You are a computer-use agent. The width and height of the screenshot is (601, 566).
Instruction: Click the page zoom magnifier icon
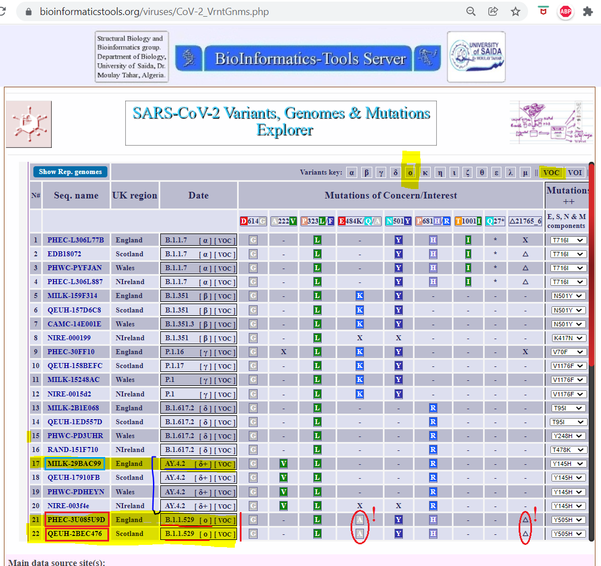(471, 12)
